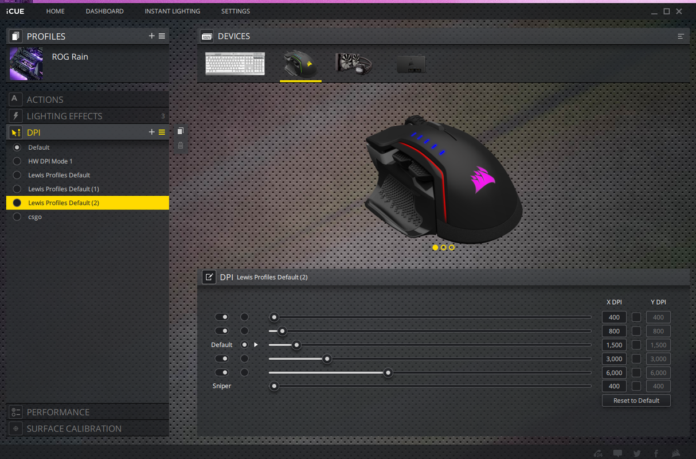Click the Profiles stack icon
Screen dimensions: 696x459
(15, 36)
